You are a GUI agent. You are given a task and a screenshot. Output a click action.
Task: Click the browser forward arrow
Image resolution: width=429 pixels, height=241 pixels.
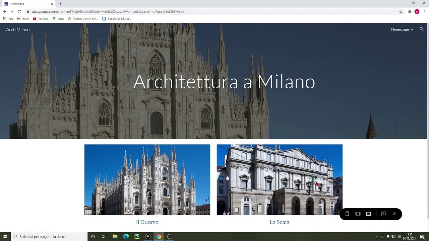(12, 11)
